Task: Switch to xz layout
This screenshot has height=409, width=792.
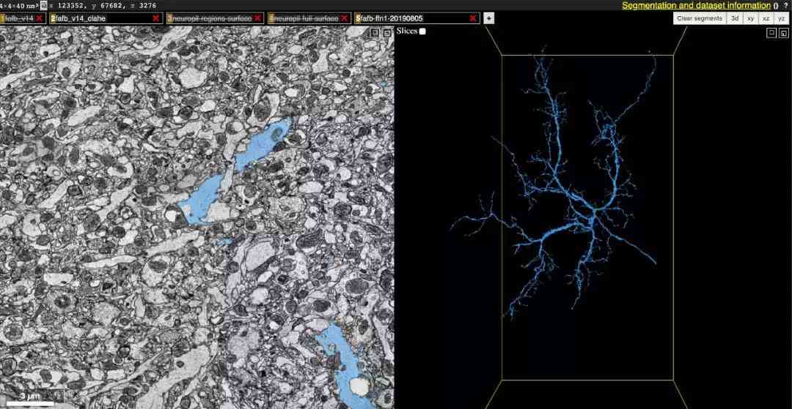Action: point(766,18)
